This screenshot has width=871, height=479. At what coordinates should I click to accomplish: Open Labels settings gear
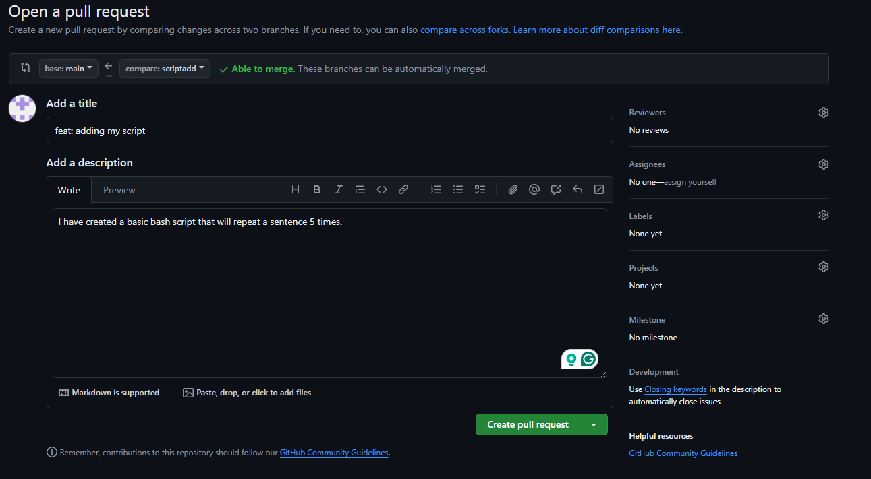pos(823,215)
